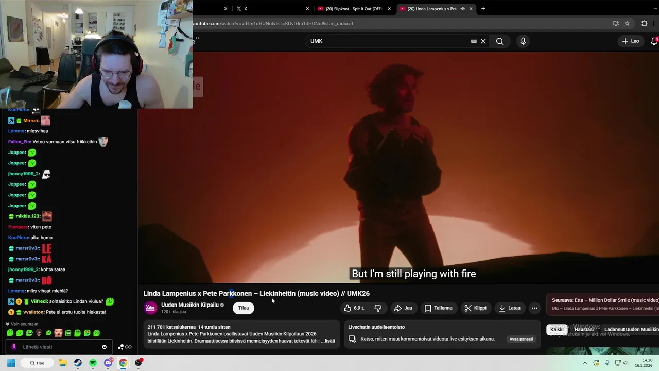Viewport: 659px width, 371px height.
Task: Dislike the video with thumbs down
Action: tap(378, 308)
